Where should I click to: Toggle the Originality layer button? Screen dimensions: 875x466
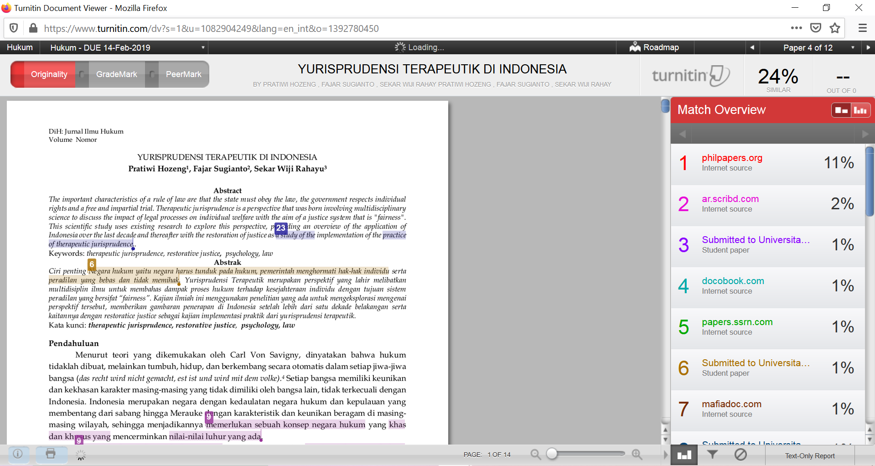[x=49, y=74]
